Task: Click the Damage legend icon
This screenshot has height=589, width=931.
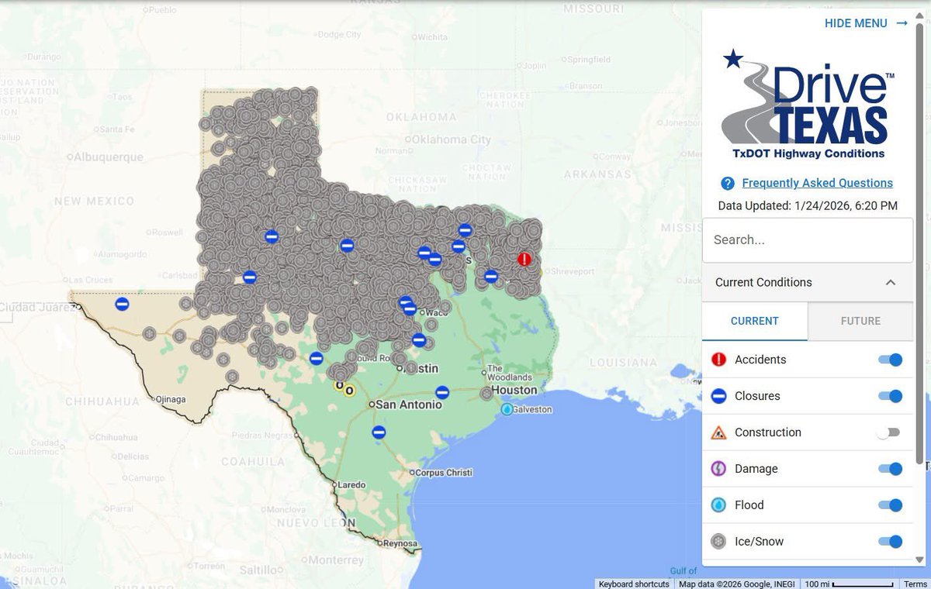Action: click(718, 469)
